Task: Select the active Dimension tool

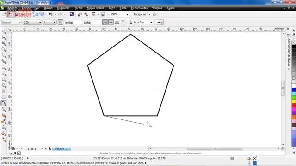Action: click(4, 103)
